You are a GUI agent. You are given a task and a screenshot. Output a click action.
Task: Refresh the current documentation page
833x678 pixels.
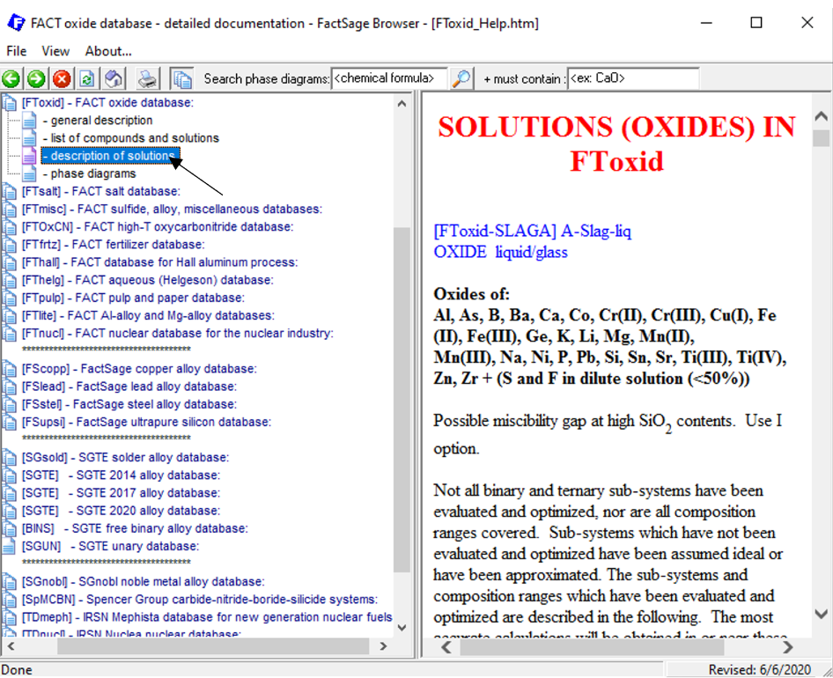(x=87, y=79)
